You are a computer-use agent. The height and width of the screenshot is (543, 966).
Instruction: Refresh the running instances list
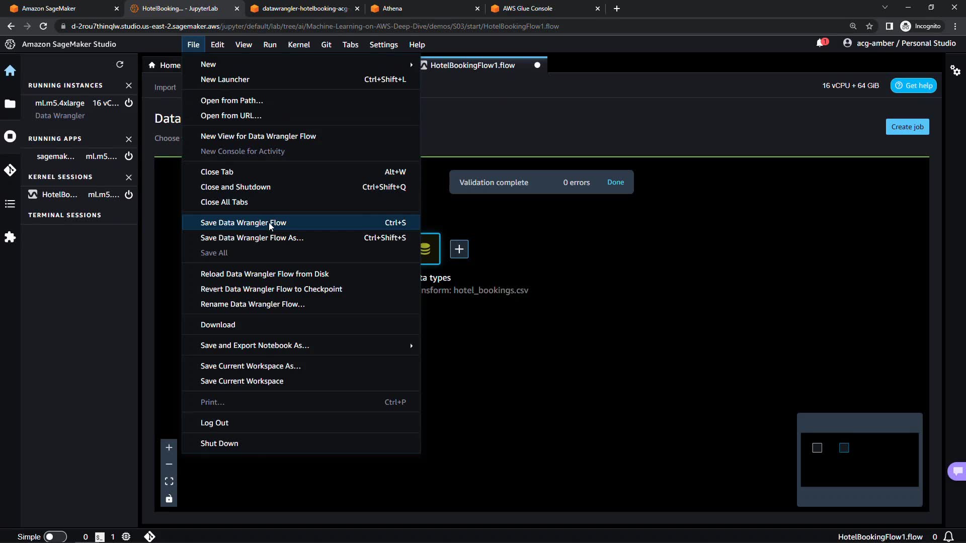point(120,64)
